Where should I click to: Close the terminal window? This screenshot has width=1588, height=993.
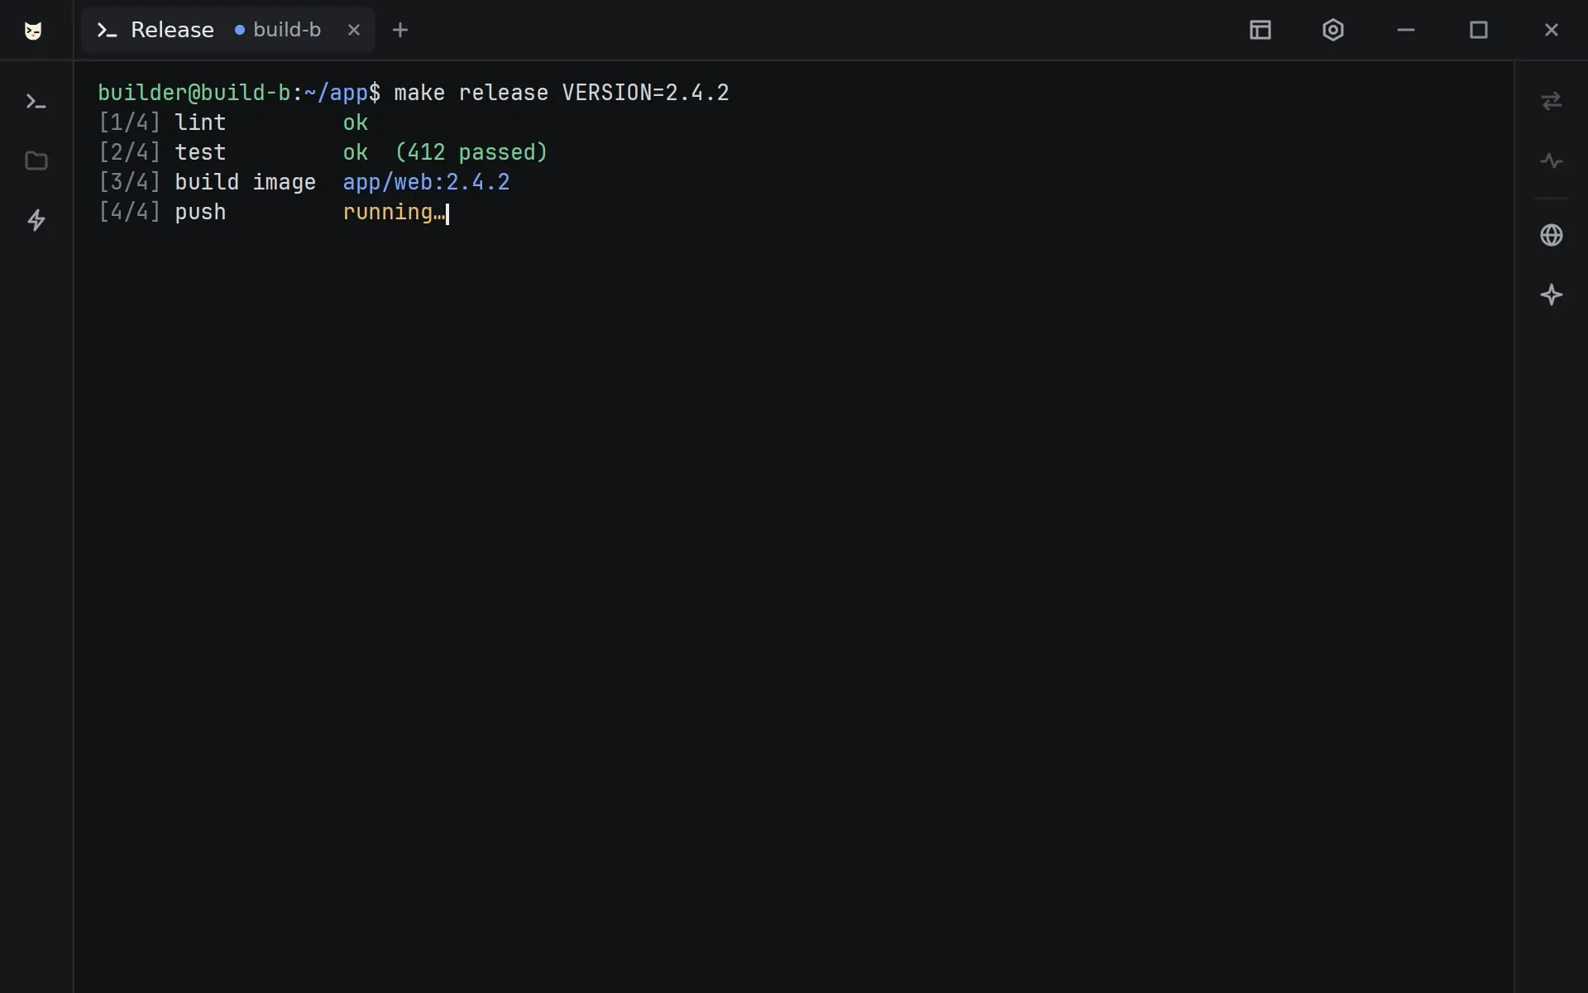coord(1552,30)
